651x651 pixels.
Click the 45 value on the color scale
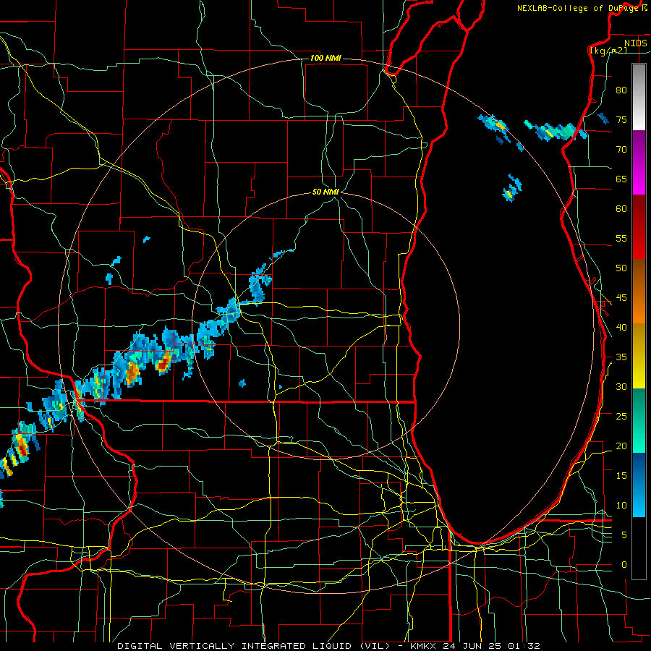click(x=621, y=298)
